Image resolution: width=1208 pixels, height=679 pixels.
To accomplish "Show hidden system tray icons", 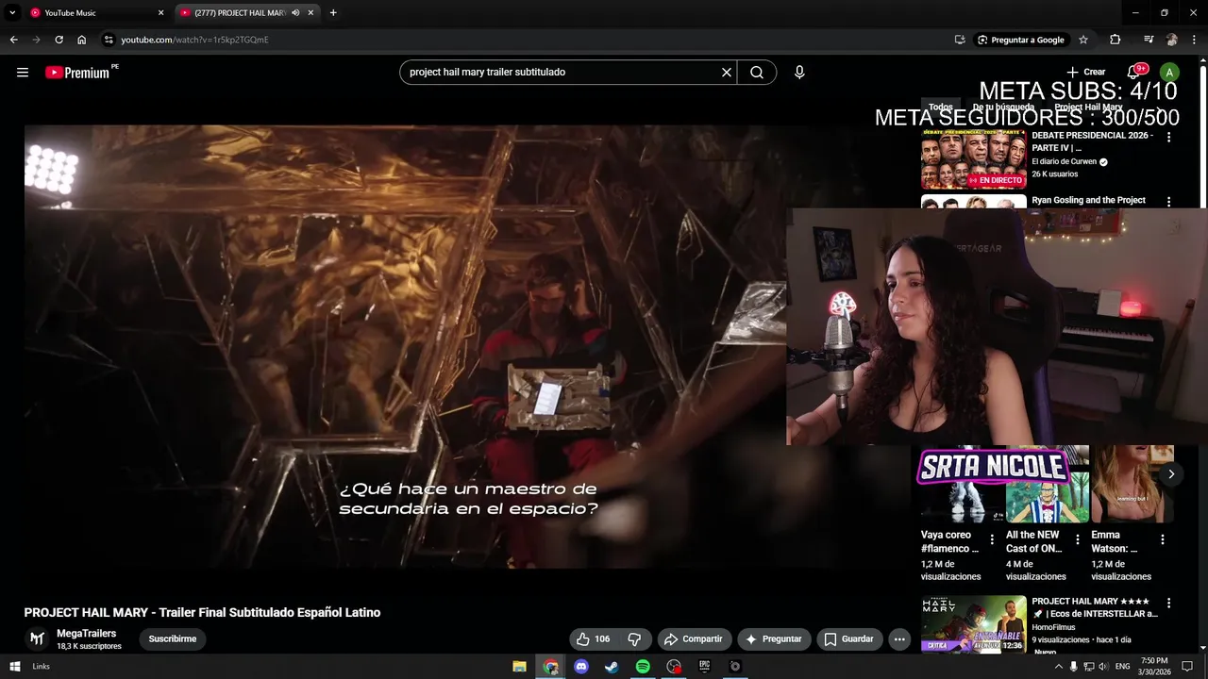I will tap(1058, 667).
